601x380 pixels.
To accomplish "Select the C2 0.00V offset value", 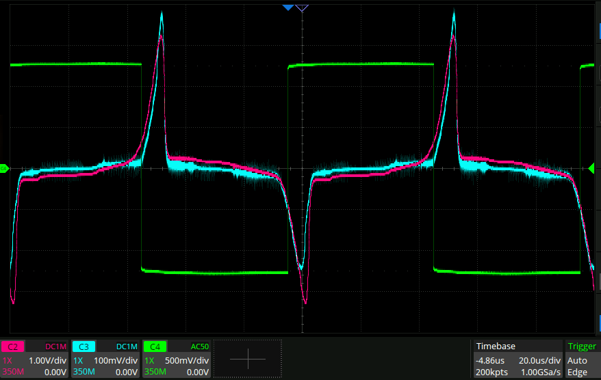I will (x=55, y=372).
